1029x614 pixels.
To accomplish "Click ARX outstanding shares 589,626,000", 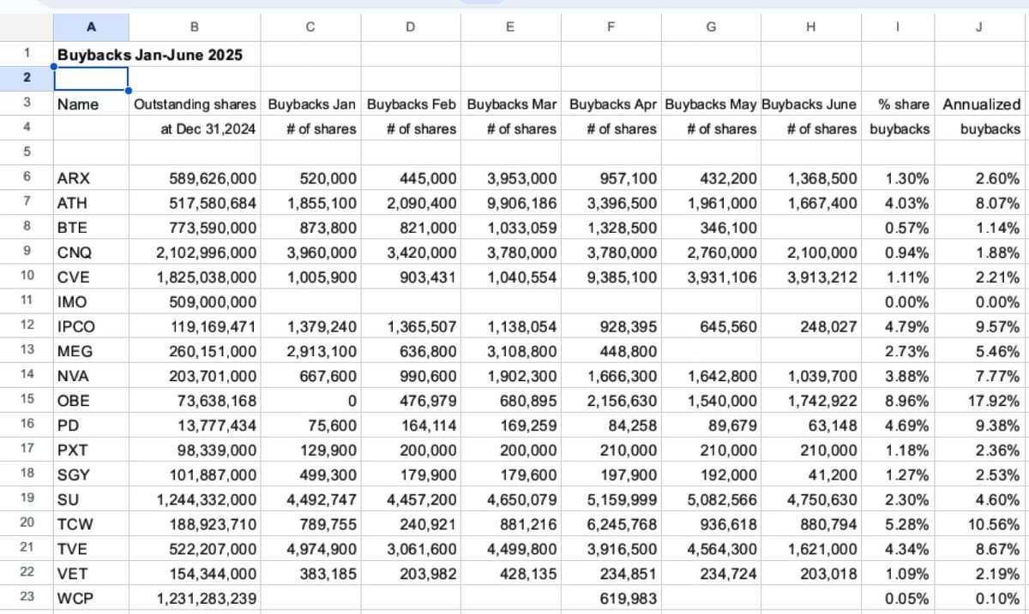I will pyautogui.click(x=196, y=178).
